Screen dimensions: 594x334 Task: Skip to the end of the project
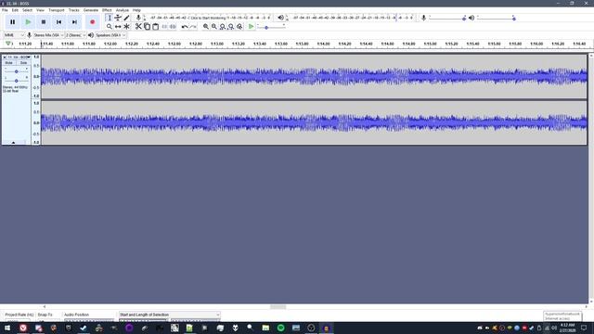coord(74,22)
